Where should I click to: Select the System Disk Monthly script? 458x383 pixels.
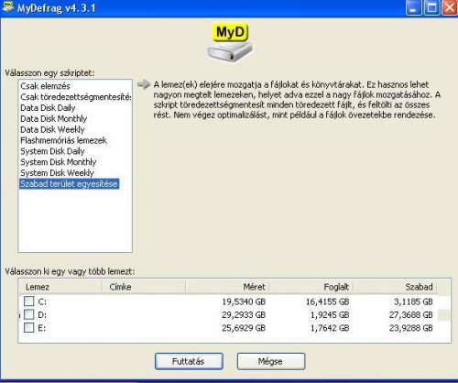pyautogui.click(x=59, y=162)
